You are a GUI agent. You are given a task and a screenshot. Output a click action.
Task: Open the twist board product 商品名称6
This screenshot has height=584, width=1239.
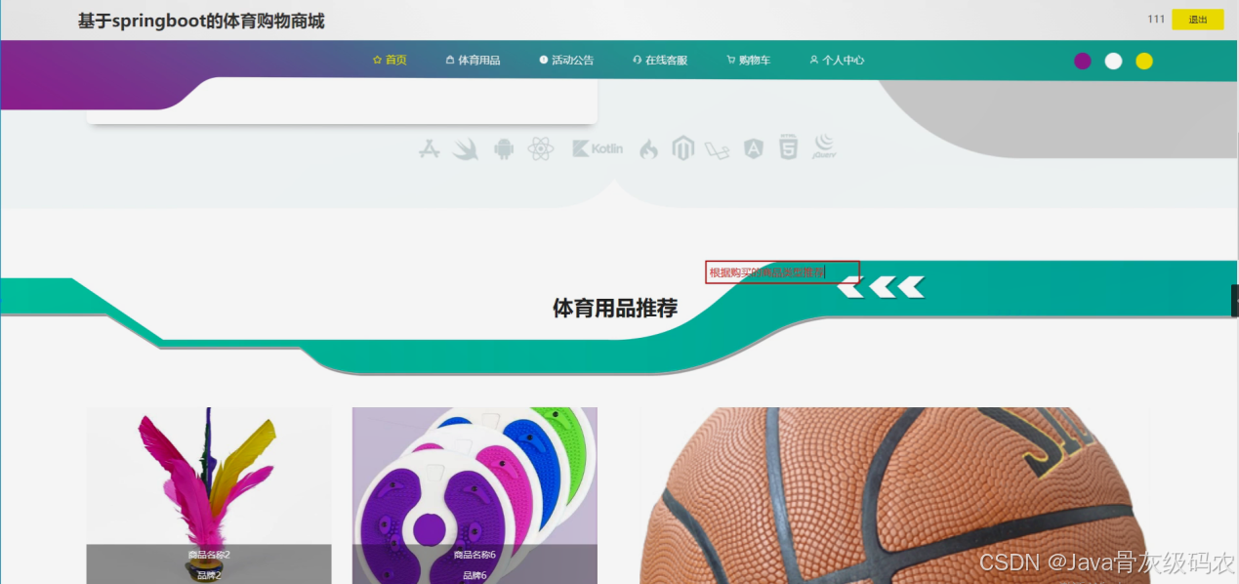click(x=475, y=495)
